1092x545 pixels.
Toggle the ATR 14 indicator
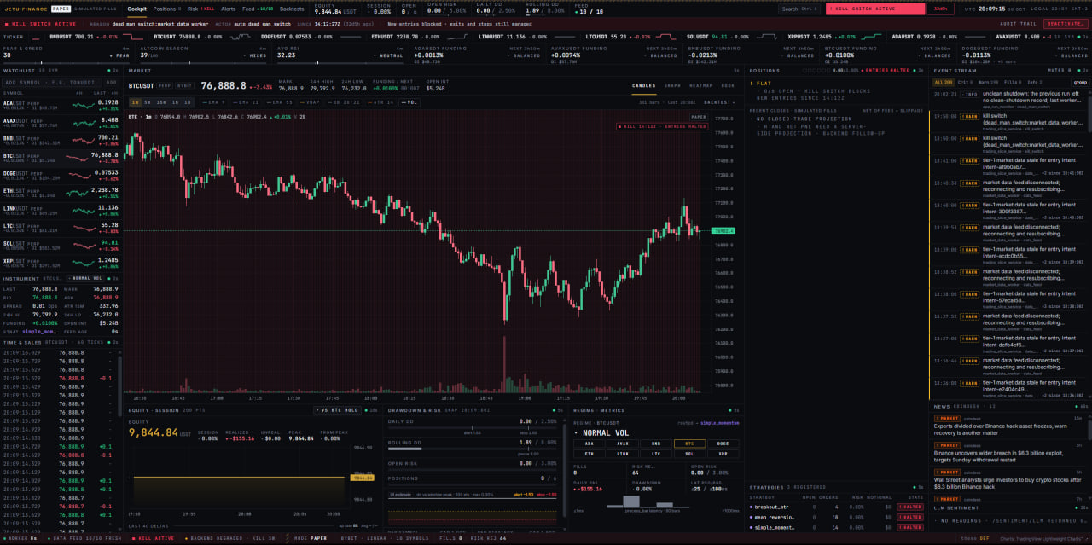click(x=380, y=101)
